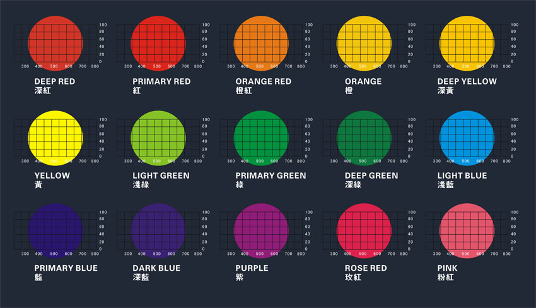Click the Deep Red color circle
The height and width of the screenshot is (308, 536).
(55, 43)
